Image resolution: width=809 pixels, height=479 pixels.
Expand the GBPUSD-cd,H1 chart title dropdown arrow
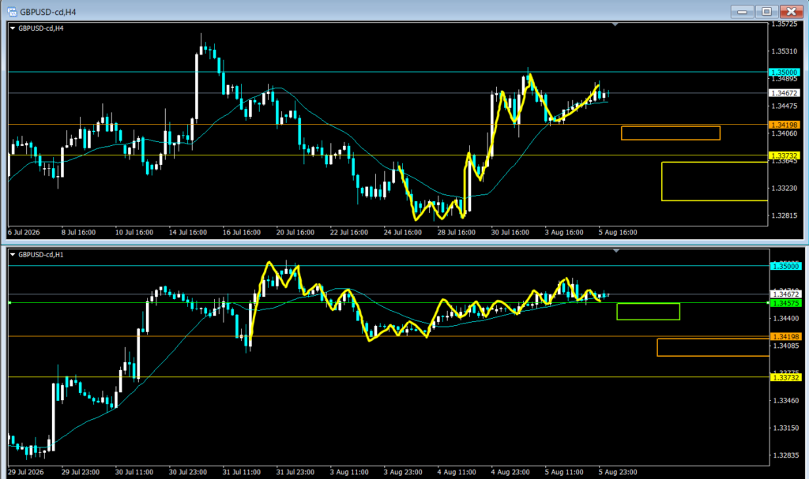coord(13,255)
